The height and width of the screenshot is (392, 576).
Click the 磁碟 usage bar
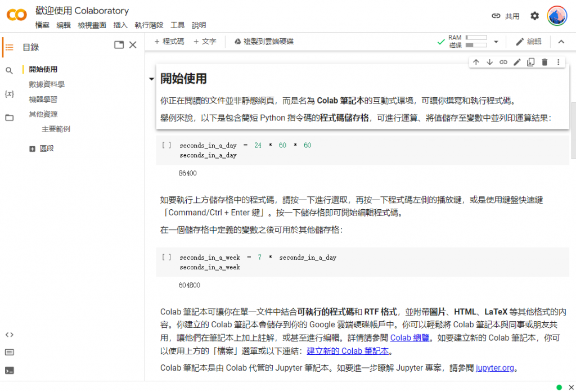point(476,45)
